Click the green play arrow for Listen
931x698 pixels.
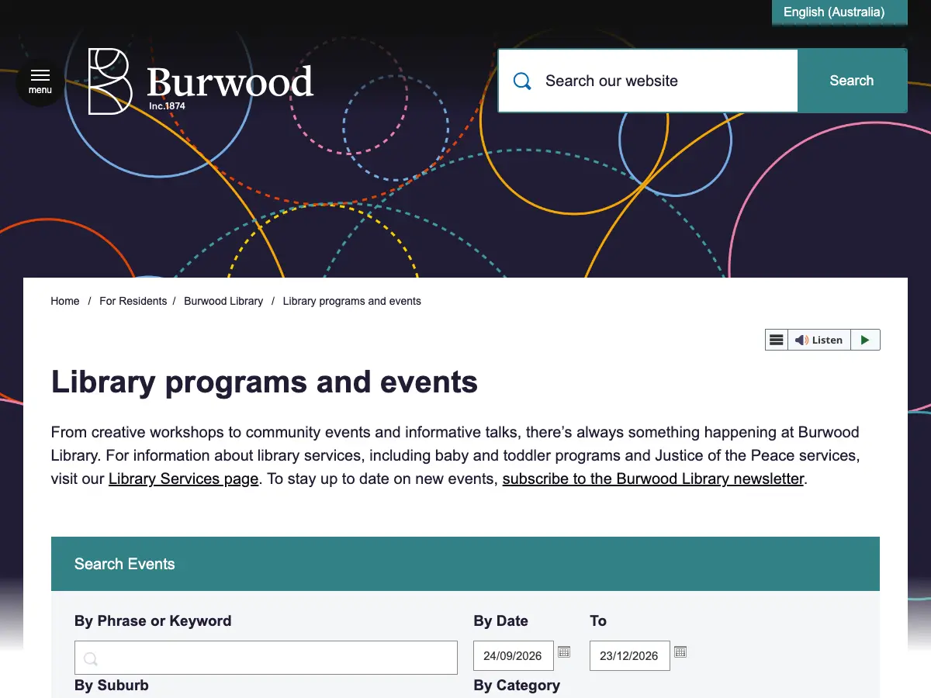[x=865, y=340]
